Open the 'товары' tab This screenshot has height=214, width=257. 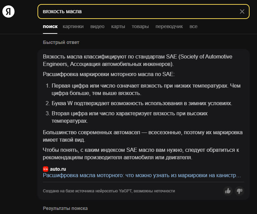140,26
